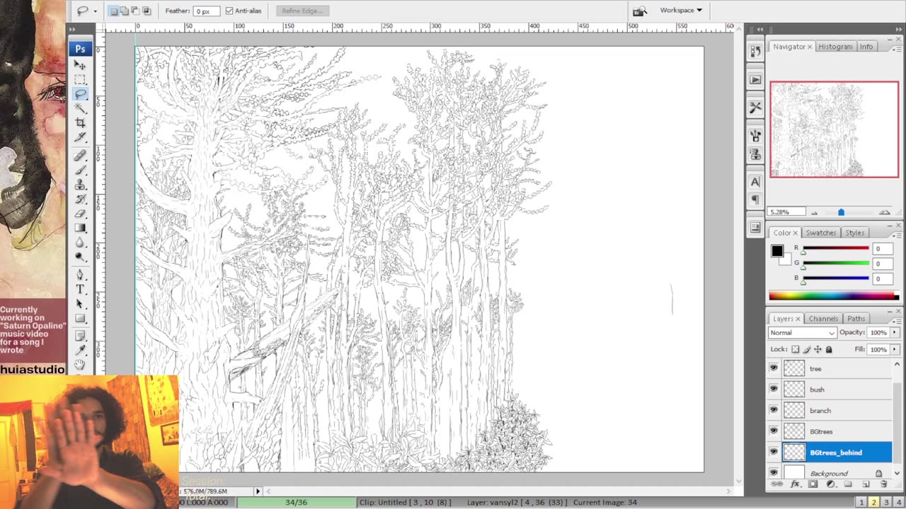
Task: Select the History Brush tool
Action: click(x=80, y=199)
